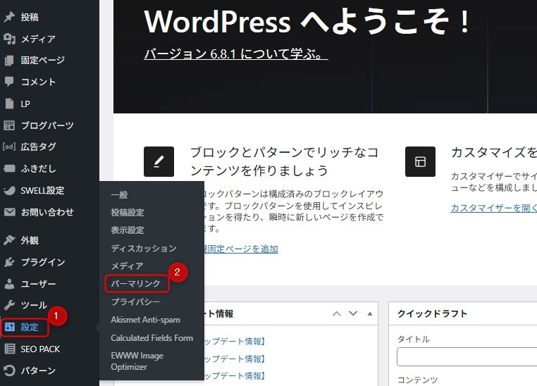Open 表示設定 in the settings submenu
Viewport: 537px width, 386px height.
pyautogui.click(x=128, y=230)
